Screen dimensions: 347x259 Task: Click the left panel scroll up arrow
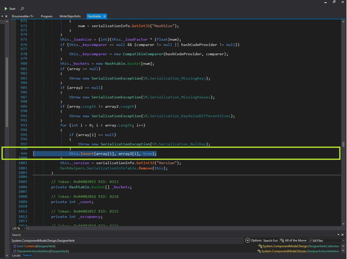click(7, 22)
